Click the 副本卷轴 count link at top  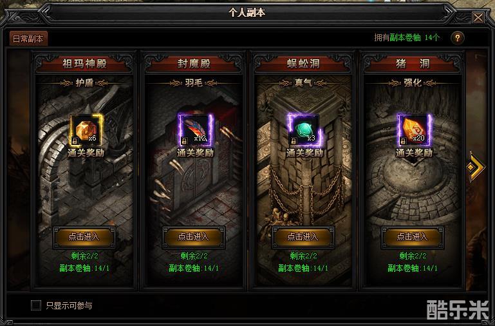click(x=405, y=37)
